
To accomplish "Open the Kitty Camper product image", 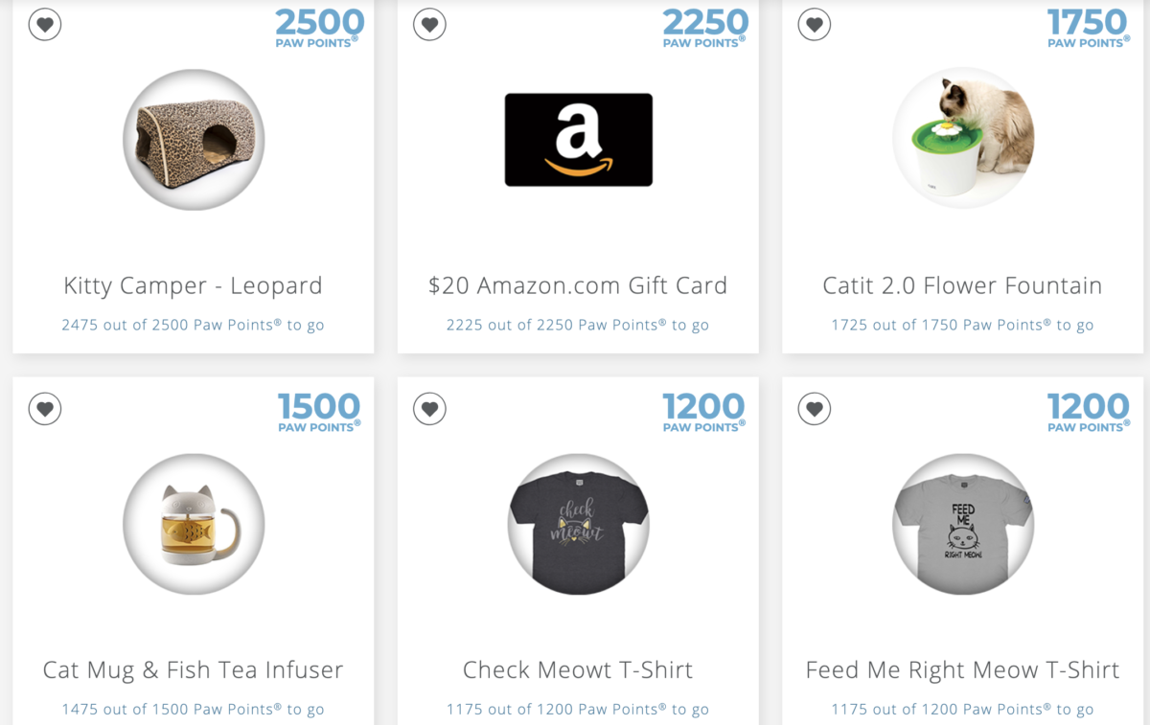I will click(x=194, y=140).
